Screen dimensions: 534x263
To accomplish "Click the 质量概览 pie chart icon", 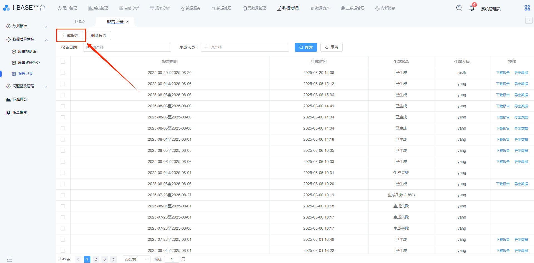I will pos(8,113).
